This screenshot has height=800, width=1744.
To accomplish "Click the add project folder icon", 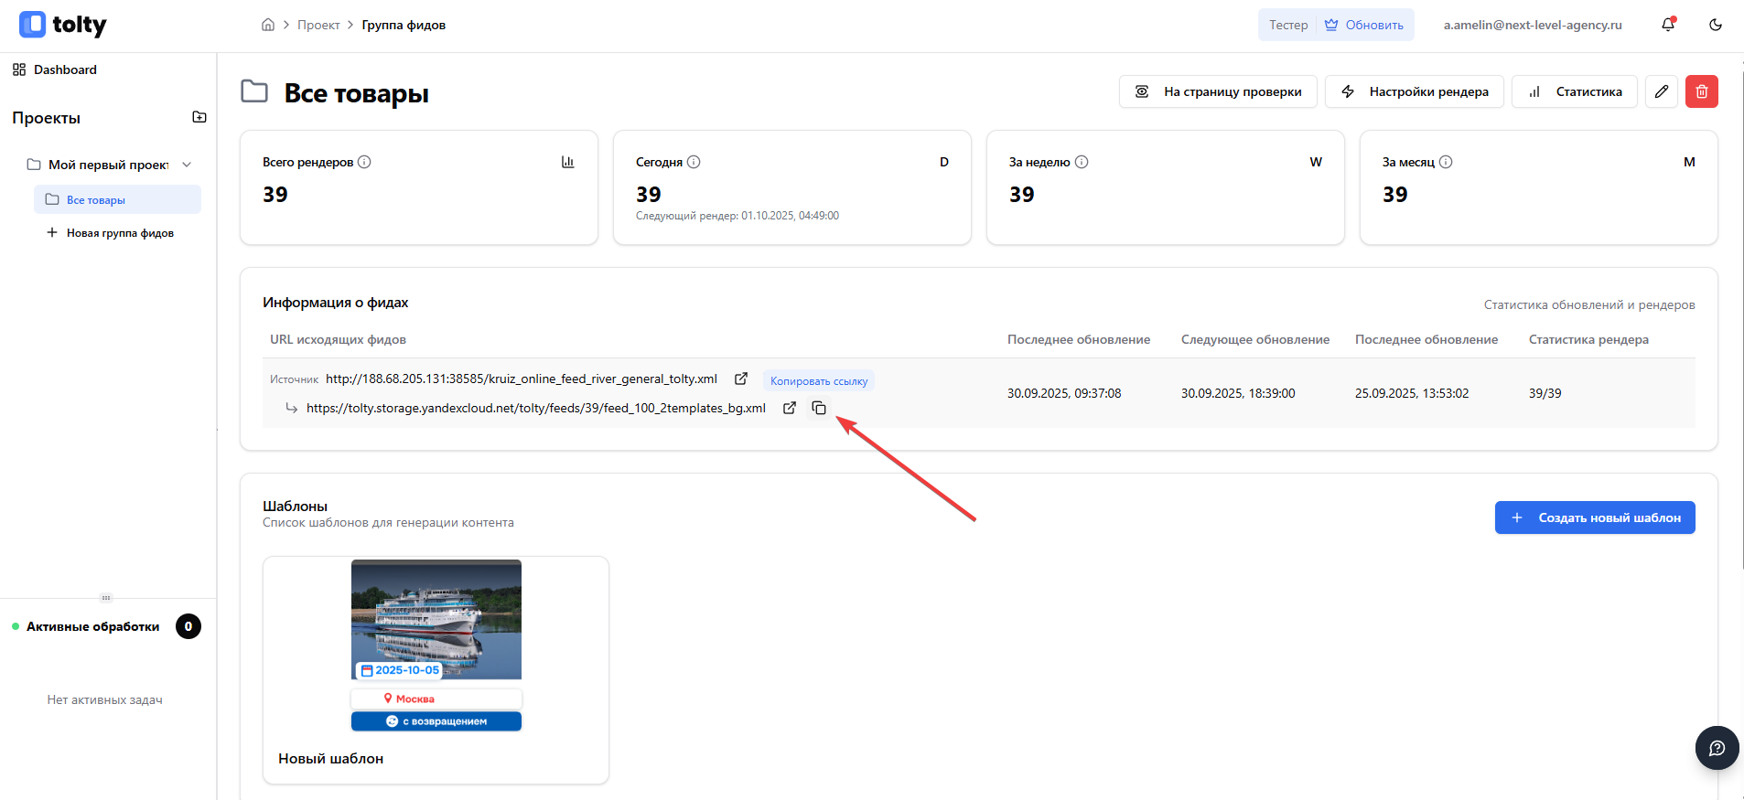I will click(199, 117).
